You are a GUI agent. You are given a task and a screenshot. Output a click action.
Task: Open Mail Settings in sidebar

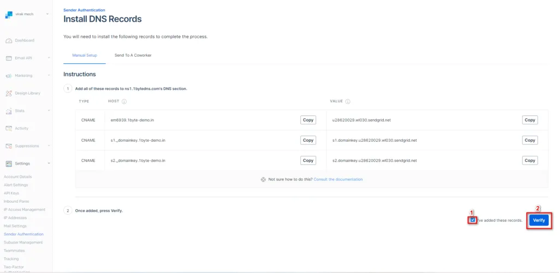[x=15, y=226]
